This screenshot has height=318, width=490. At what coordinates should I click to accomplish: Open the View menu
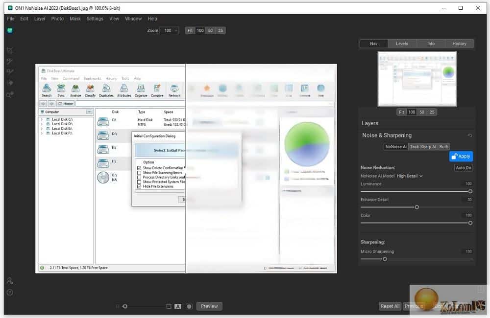click(114, 19)
